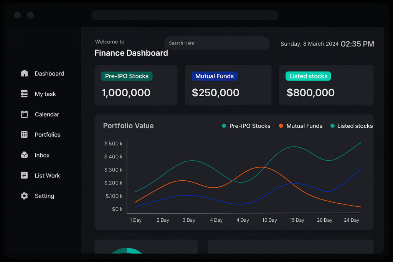
Task: Click the Dashboard home icon
Action: (x=25, y=73)
